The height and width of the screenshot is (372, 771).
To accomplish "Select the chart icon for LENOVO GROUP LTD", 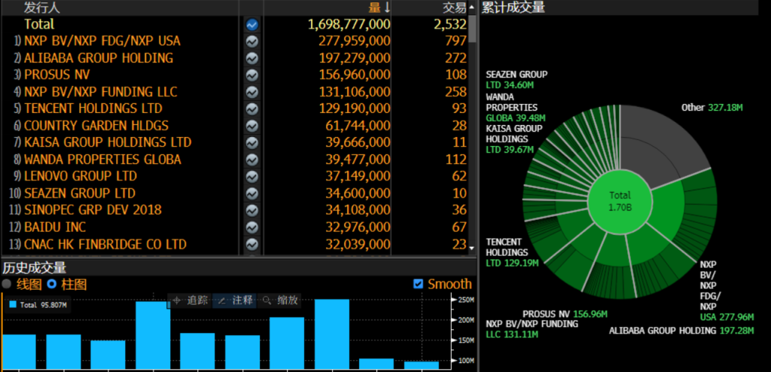I will coord(251,176).
